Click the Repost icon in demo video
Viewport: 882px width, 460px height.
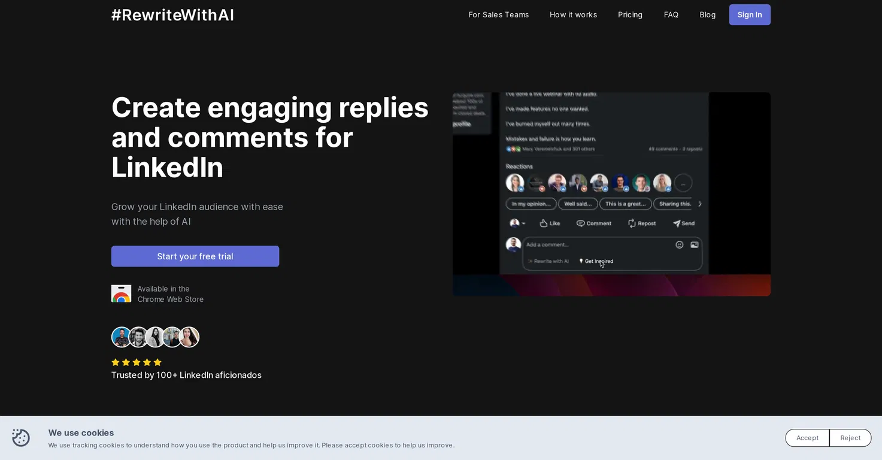(x=632, y=223)
